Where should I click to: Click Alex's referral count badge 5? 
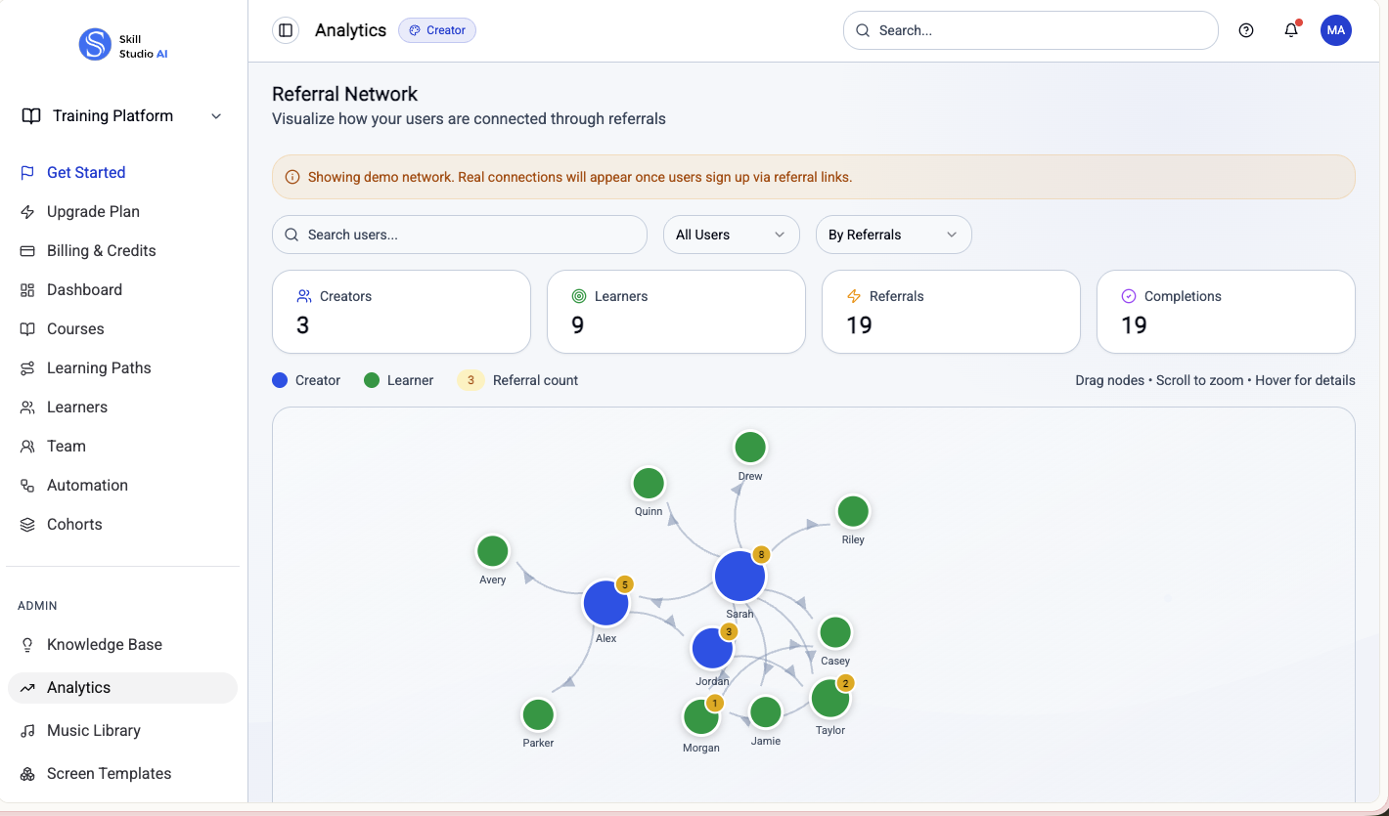tap(624, 584)
